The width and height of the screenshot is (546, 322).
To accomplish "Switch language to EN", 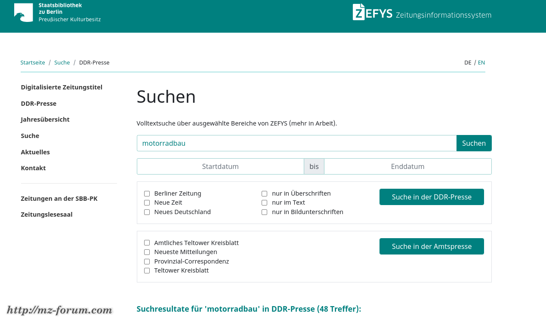I will pyautogui.click(x=481, y=62).
